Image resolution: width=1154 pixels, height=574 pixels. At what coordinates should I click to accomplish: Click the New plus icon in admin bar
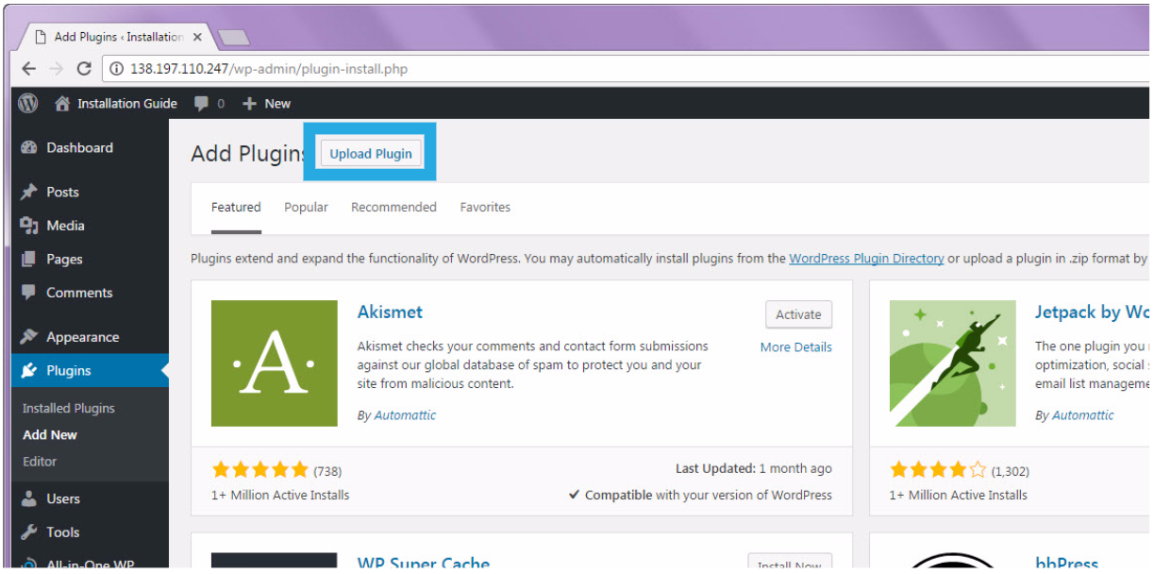click(x=250, y=104)
